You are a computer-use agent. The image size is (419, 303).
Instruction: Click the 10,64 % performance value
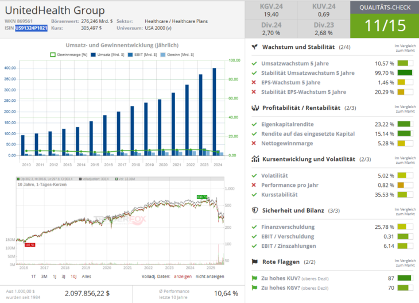click(x=226, y=294)
